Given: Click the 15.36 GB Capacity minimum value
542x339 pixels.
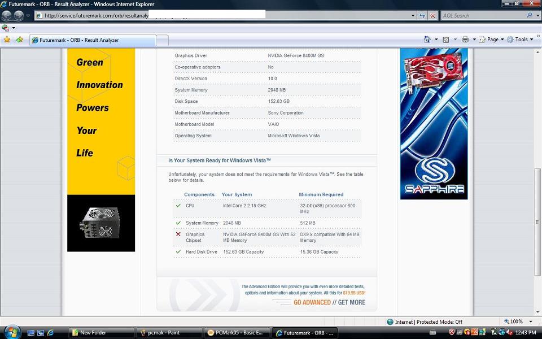Looking at the screenshot, I should pos(319,252).
